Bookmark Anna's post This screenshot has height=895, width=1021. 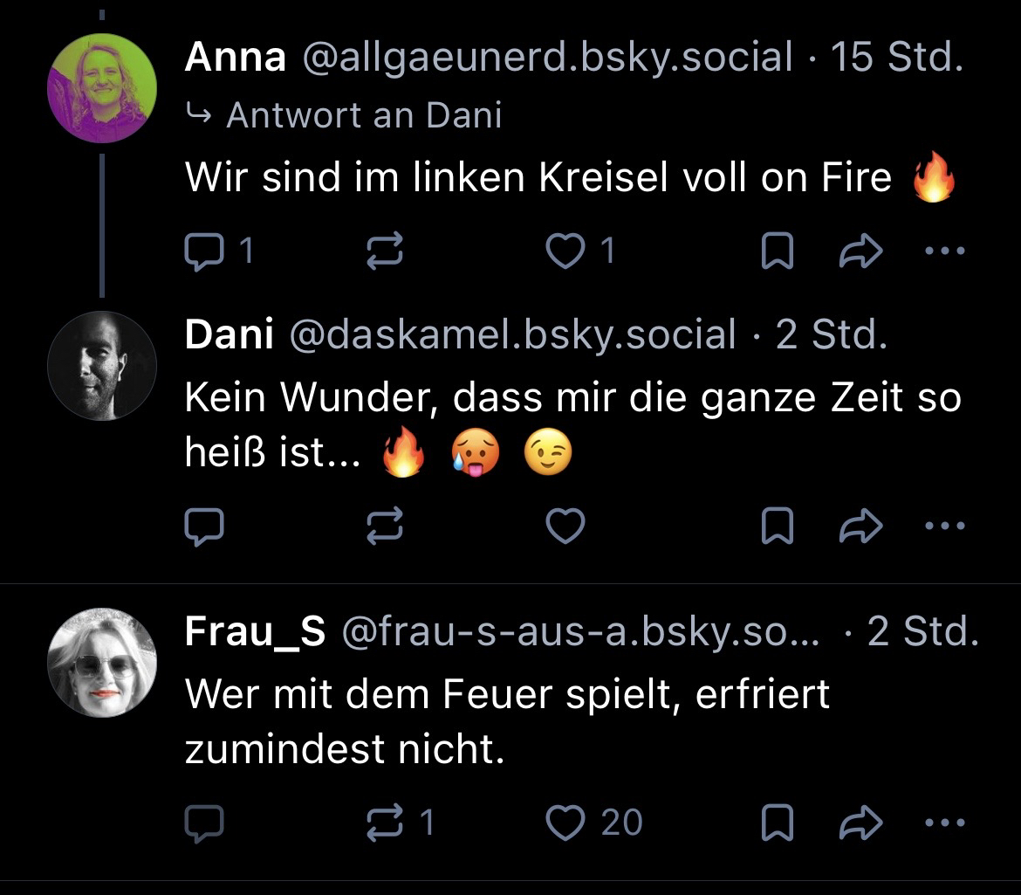(x=777, y=252)
